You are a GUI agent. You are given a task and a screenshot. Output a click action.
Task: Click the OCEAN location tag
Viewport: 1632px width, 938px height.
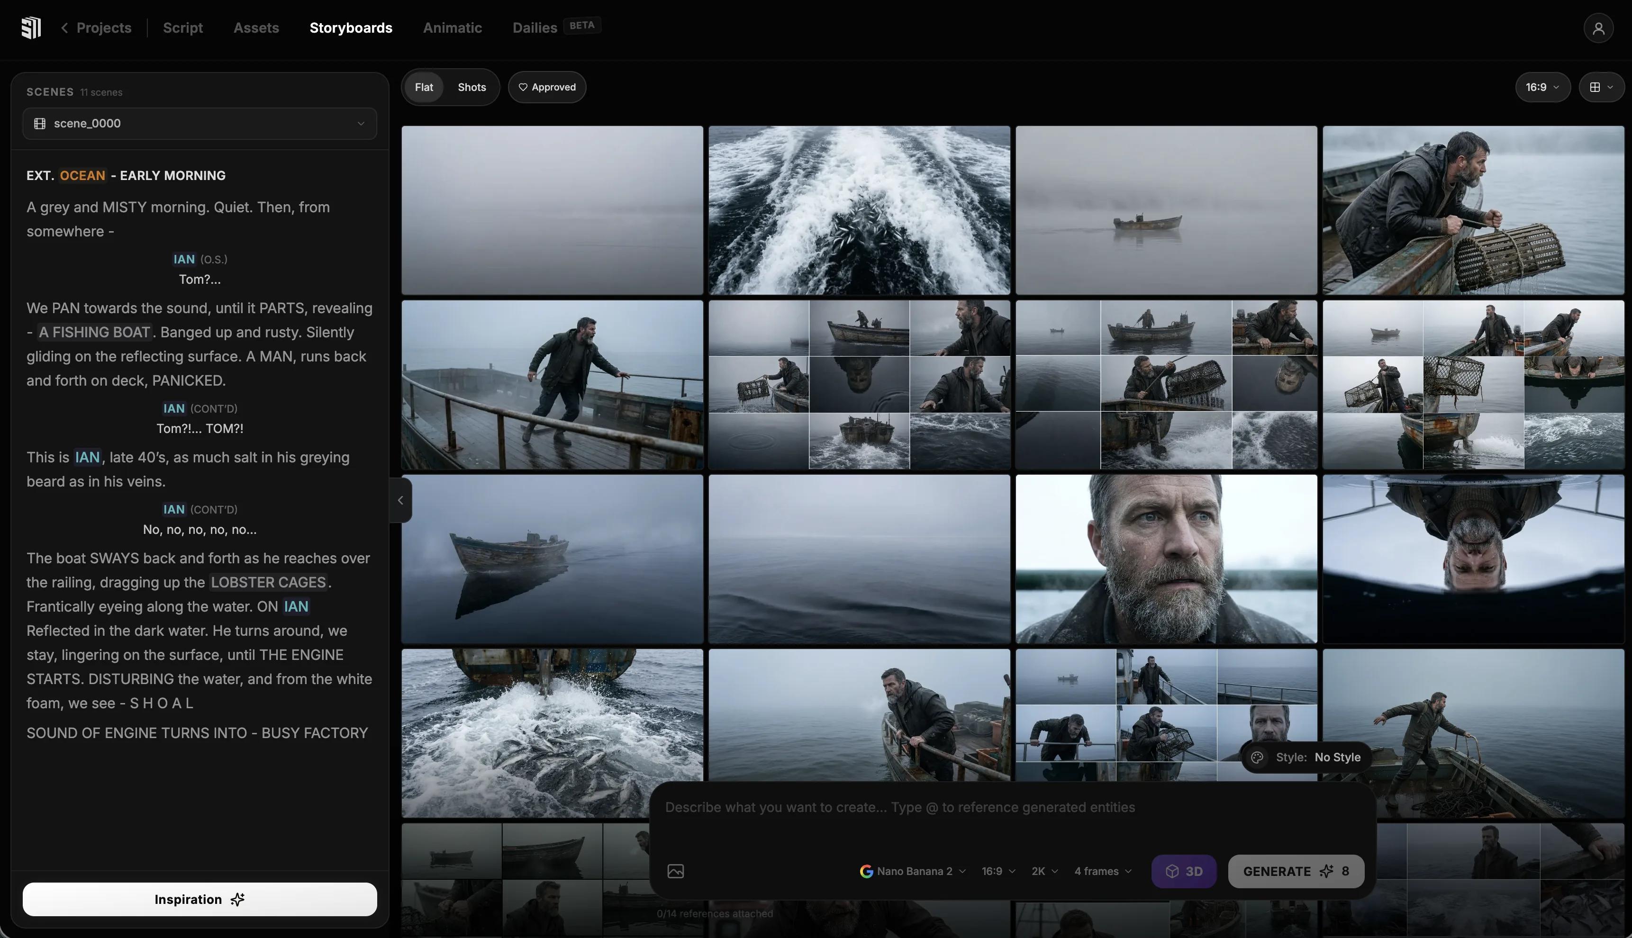coord(82,176)
